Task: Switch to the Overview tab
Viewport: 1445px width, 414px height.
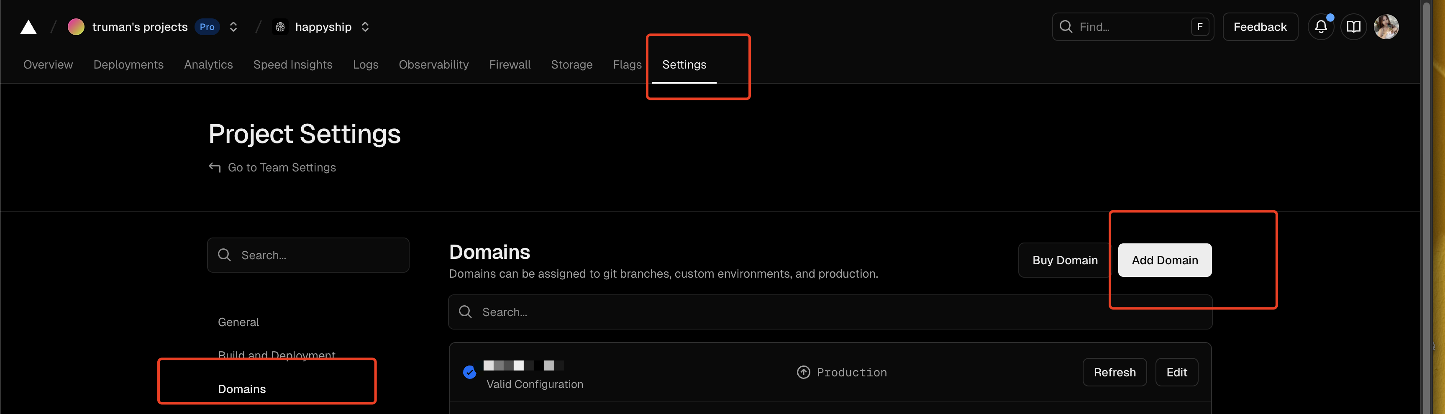Action: click(x=48, y=64)
